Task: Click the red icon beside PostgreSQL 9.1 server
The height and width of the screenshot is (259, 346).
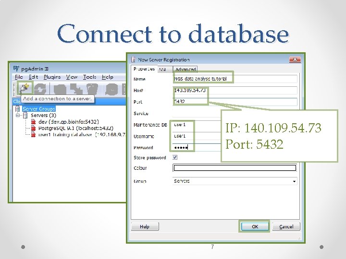Action: click(33, 128)
